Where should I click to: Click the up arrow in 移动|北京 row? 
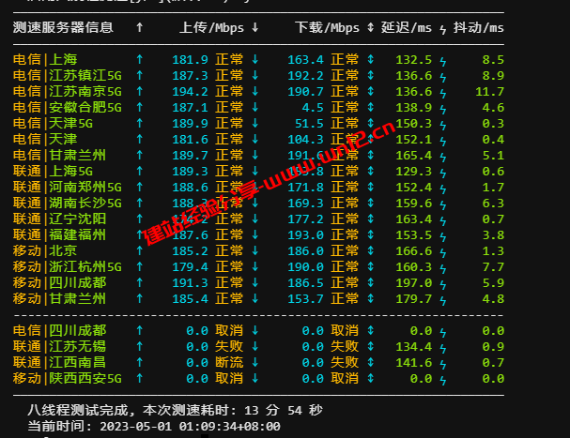140,251
